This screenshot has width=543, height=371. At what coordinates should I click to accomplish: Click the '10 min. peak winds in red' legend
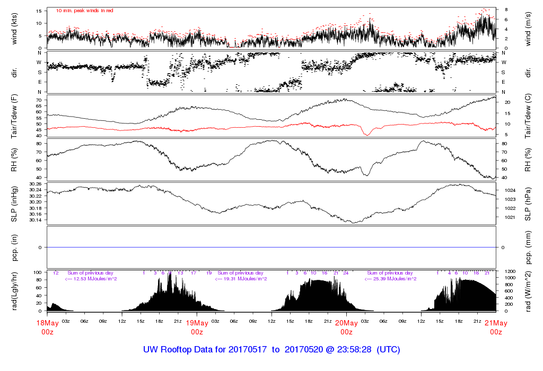[x=85, y=11]
